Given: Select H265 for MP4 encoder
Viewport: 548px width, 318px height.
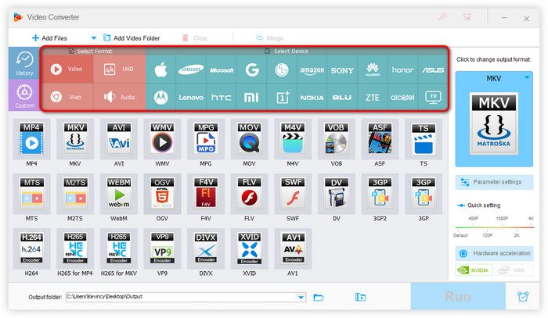Looking at the screenshot, I should pyautogui.click(x=75, y=248).
